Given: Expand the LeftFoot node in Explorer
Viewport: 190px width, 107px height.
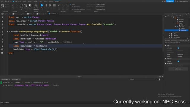Looking at the screenshot, I should (170, 34).
